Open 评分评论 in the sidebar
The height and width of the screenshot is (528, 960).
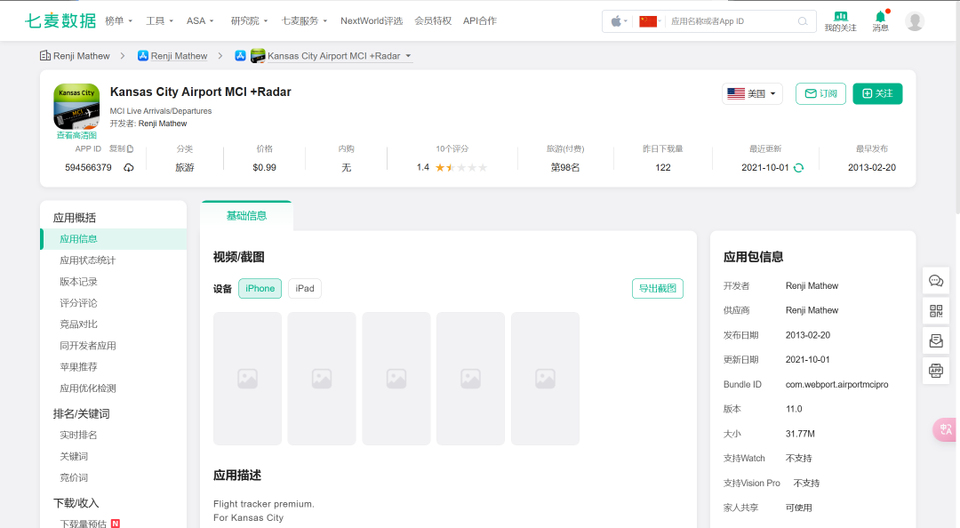click(78, 303)
